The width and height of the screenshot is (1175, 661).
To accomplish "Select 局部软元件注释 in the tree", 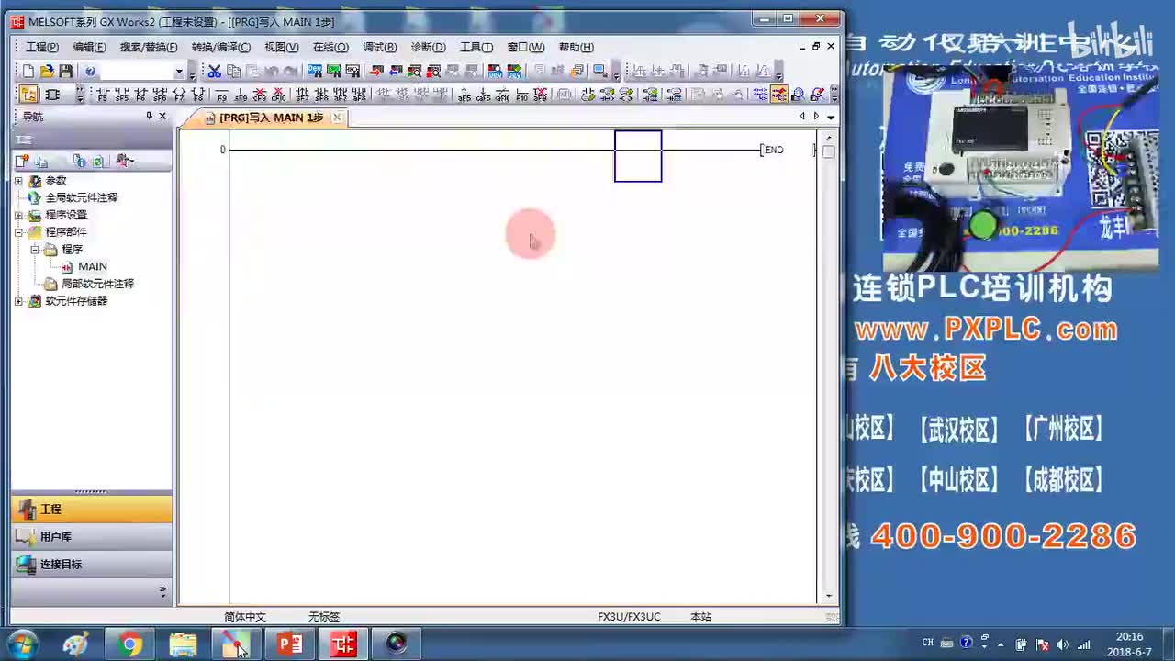I will [x=97, y=284].
